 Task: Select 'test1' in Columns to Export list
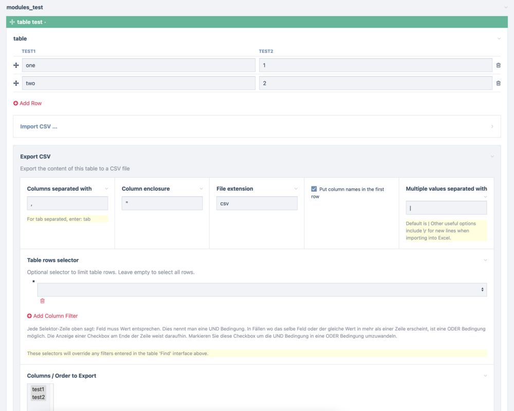coord(39,389)
